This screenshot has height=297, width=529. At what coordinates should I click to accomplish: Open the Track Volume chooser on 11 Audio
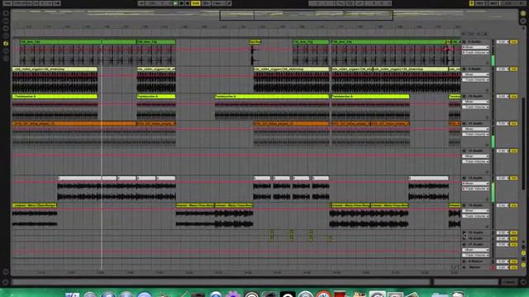click(475, 134)
